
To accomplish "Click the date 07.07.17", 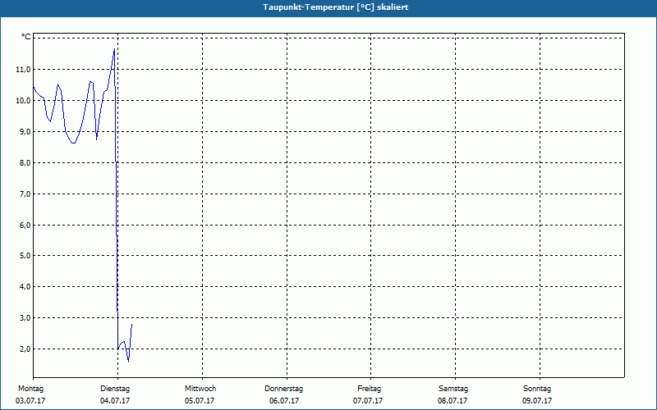I will tap(368, 401).
